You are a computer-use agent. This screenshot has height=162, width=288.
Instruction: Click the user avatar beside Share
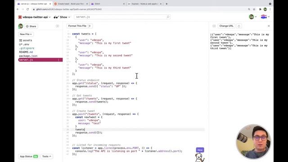tap(21, 26)
